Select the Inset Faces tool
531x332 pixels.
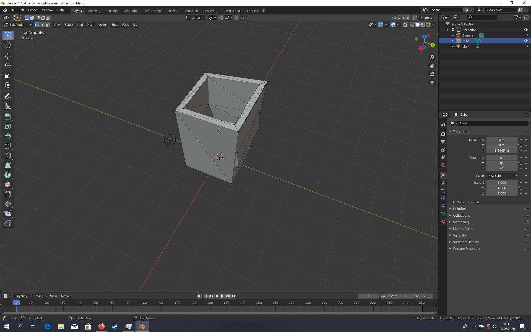click(8, 126)
